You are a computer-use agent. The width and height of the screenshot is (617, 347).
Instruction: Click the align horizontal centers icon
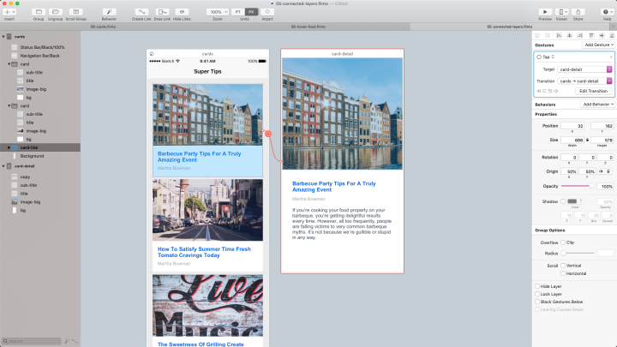point(569,35)
